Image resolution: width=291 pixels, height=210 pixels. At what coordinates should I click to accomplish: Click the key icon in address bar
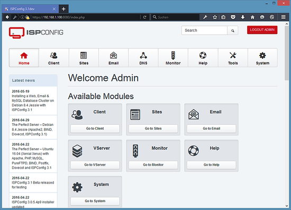click(15, 17)
